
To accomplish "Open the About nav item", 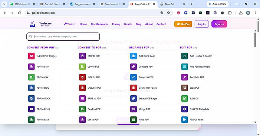I will (149, 24).
